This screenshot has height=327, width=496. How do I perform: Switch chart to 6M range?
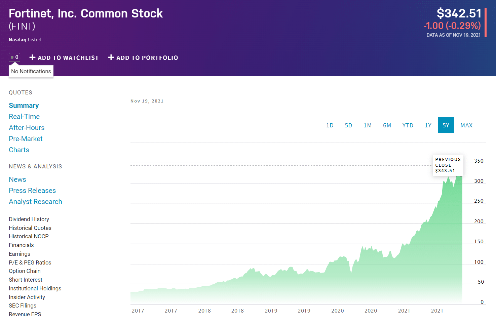[x=387, y=125]
